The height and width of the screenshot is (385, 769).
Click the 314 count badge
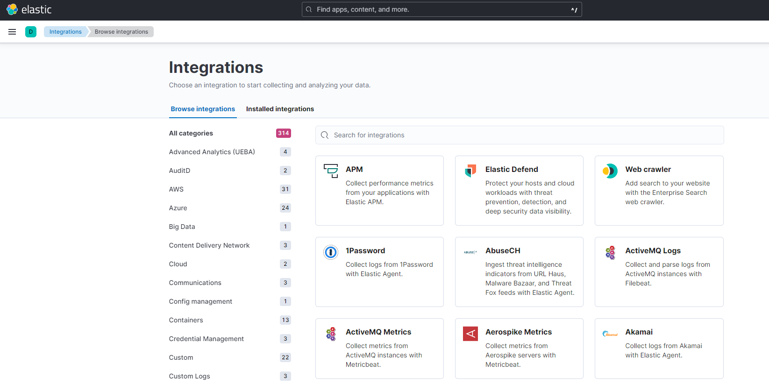tap(284, 133)
